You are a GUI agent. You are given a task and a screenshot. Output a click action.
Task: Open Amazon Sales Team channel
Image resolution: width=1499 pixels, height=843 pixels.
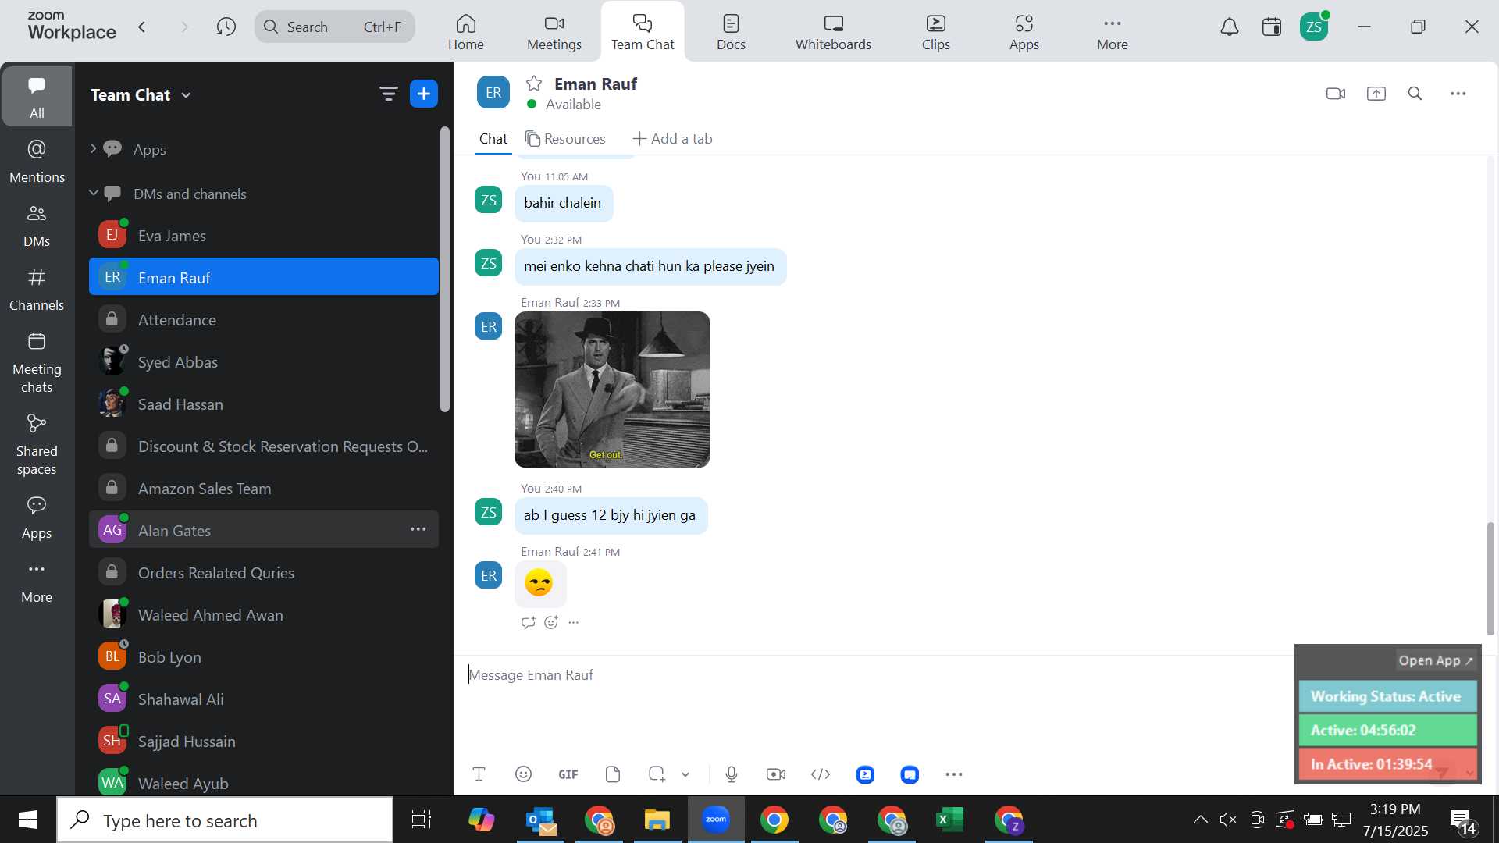click(x=264, y=489)
